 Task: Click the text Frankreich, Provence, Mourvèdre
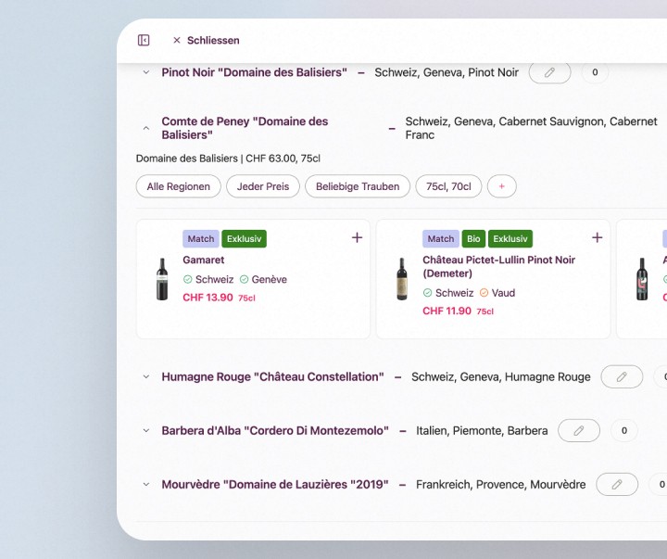(x=500, y=485)
